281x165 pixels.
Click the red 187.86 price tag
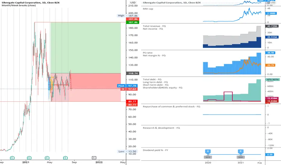click(x=133, y=19)
